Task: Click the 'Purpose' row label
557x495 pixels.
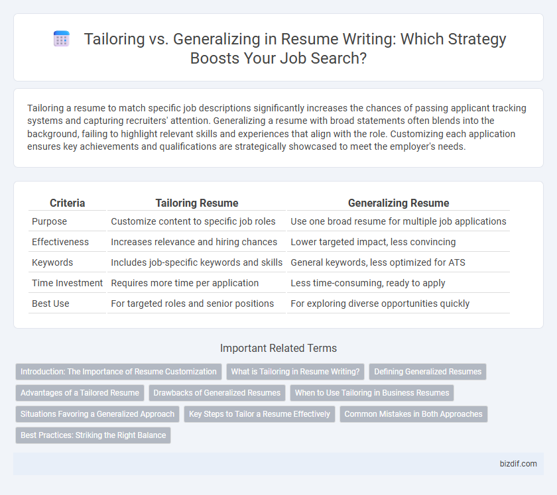Action: (49, 221)
